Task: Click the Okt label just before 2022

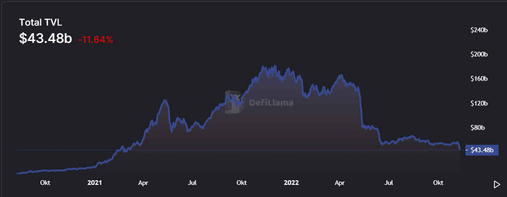Action: tap(242, 183)
